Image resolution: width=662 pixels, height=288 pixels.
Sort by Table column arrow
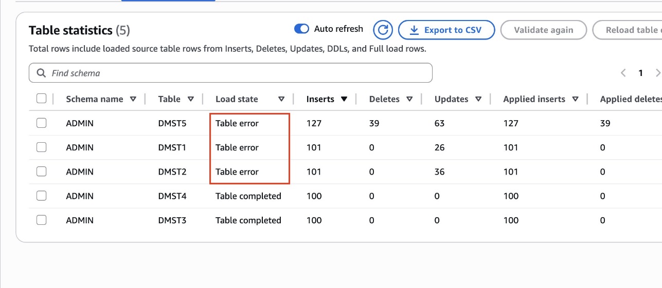[191, 99]
